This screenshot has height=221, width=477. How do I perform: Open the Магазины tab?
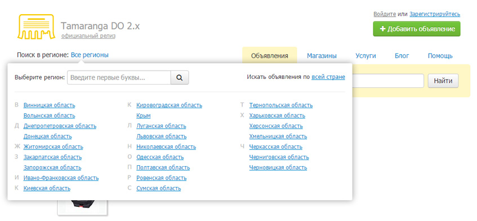(322, 56)
